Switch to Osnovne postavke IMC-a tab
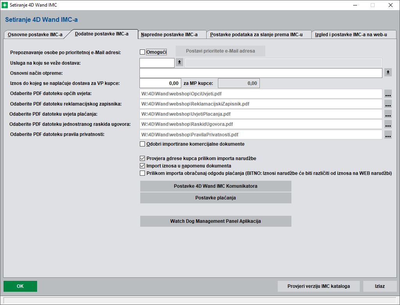 (x=35, y=35)
